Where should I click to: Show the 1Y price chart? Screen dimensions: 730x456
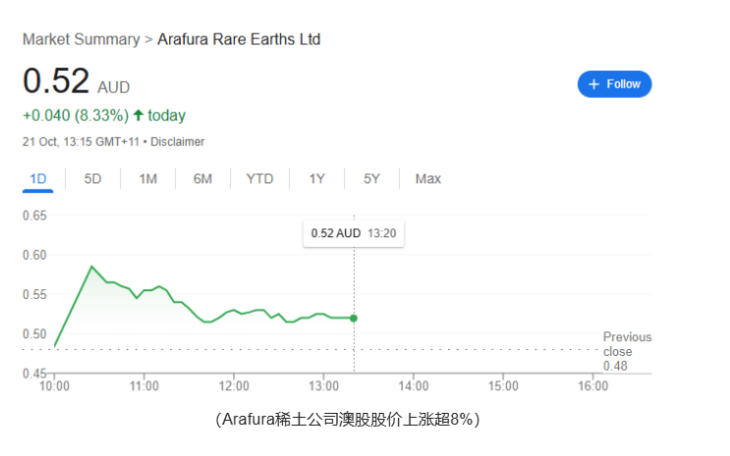pyautogui.click(x=316, y=178)
